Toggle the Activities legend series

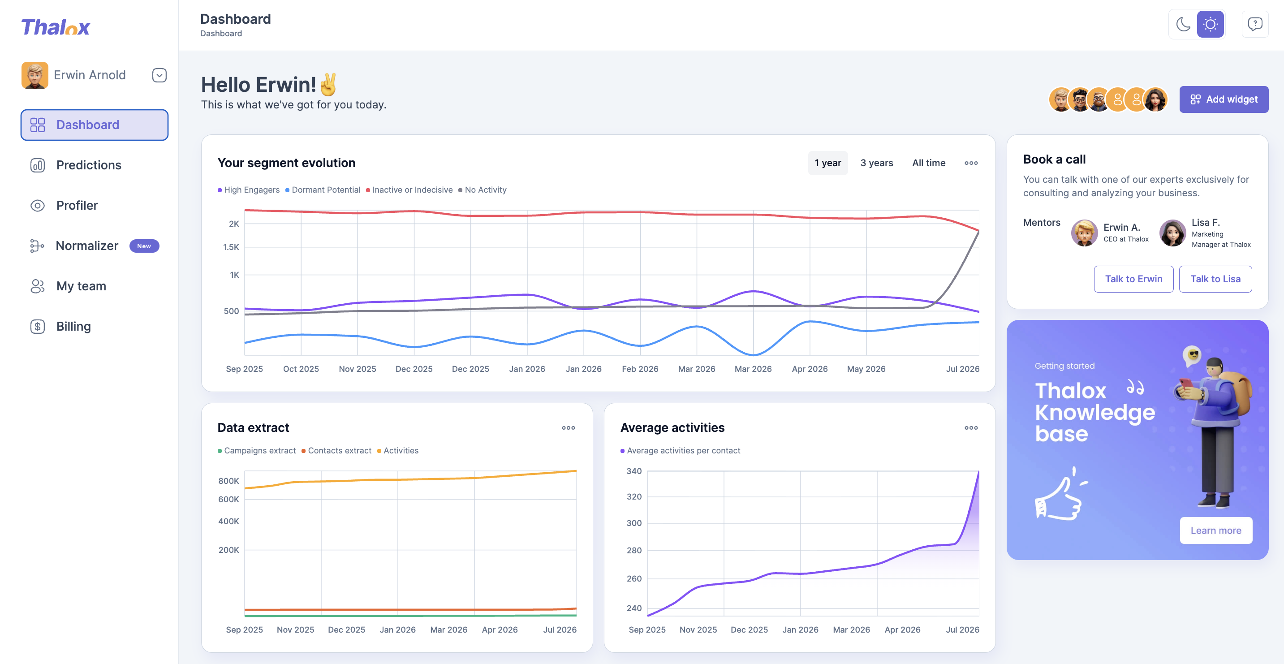pos(398,451)
